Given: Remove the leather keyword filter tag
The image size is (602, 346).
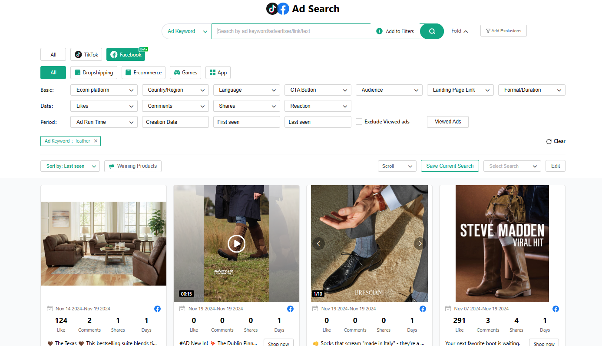Looking at the screenshot, I should coord(96,141).
